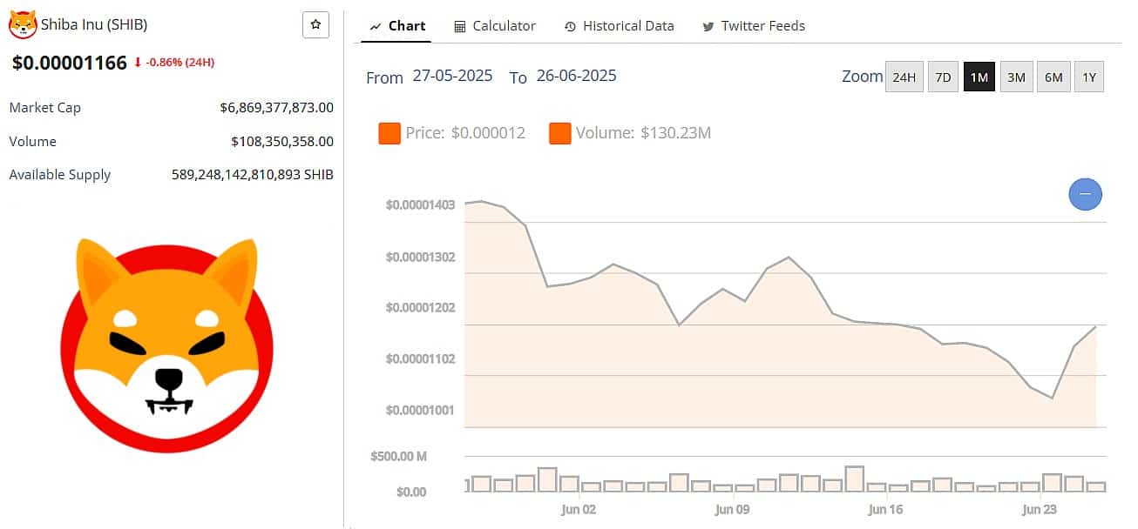The width and height of the screenshot is (1138, 529).
Task: Toggle the Volume series legend swatch
Action: (x=559, y=133)
